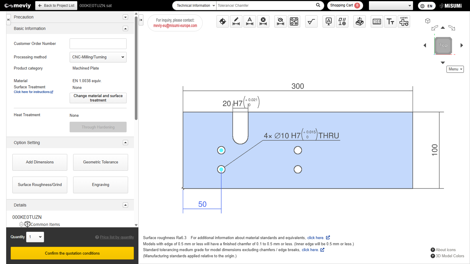Toggle hide dimensions eye icon

pyautogui.click(x=281, y=21)
